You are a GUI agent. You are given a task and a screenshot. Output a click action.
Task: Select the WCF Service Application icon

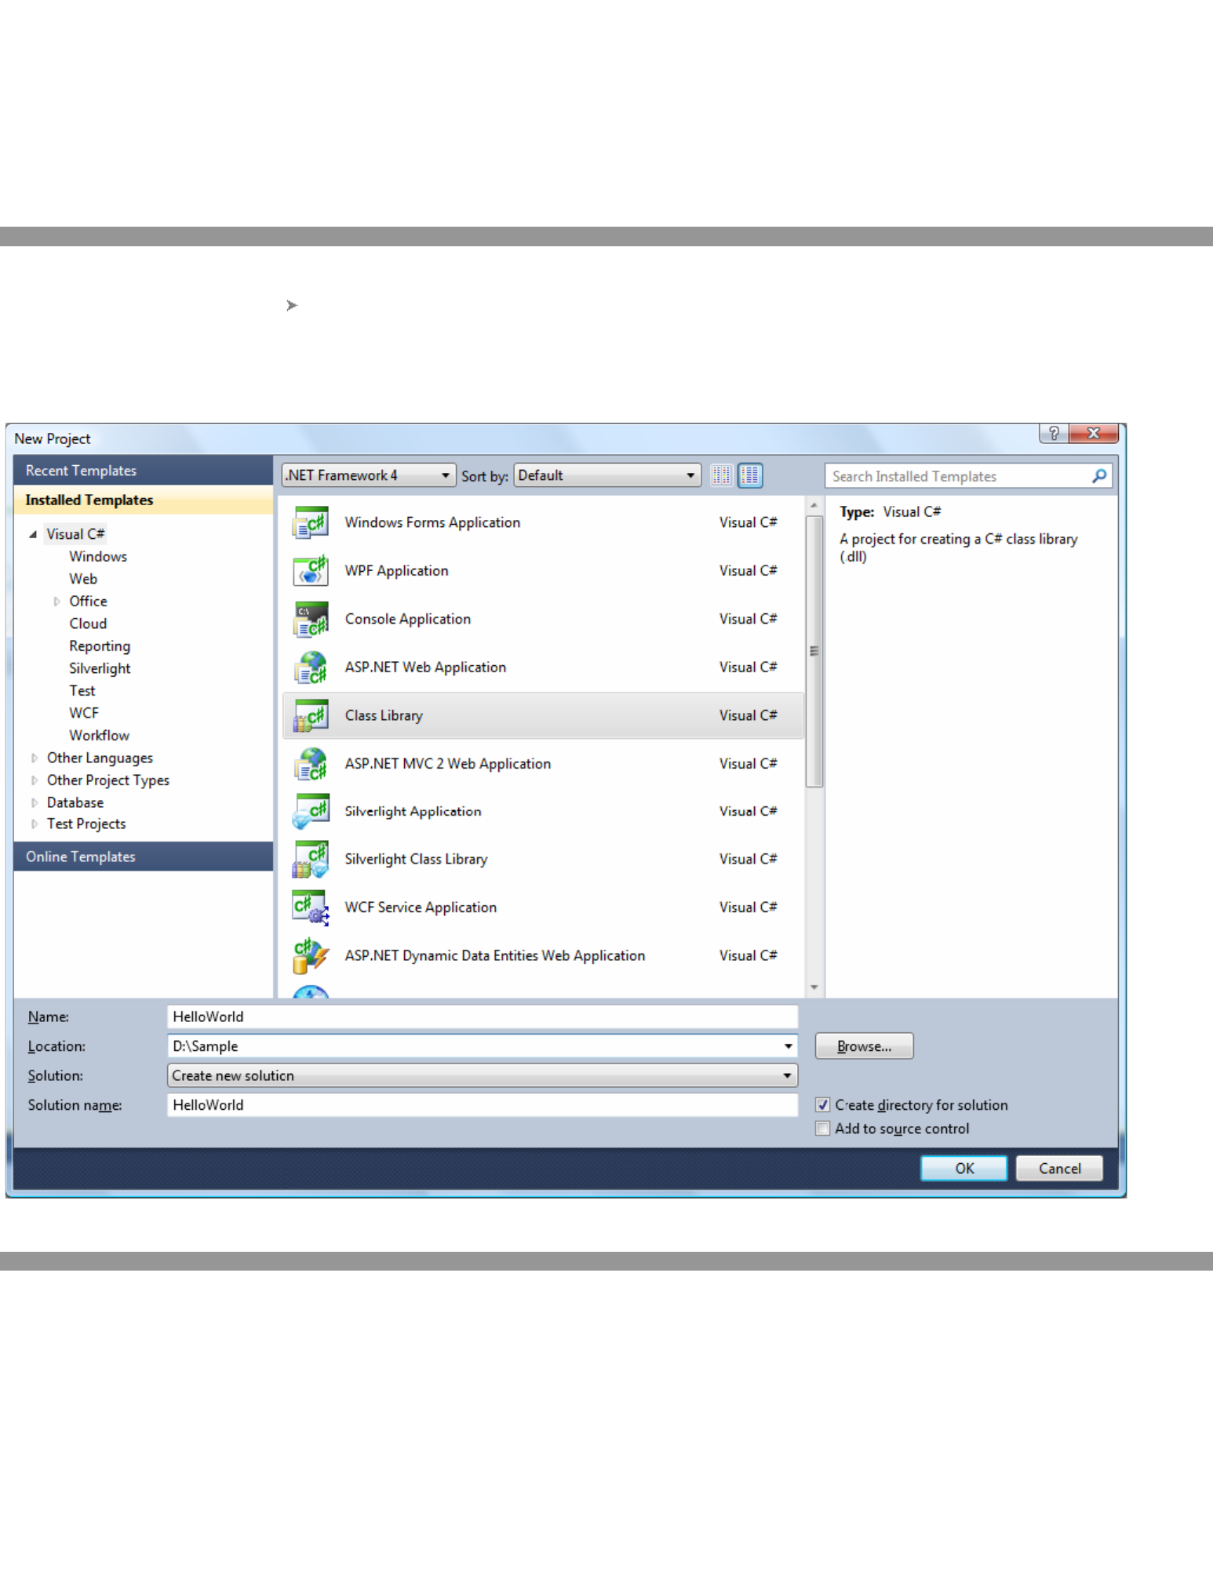click(310, 907)
